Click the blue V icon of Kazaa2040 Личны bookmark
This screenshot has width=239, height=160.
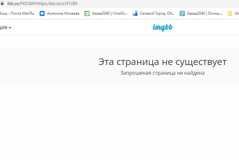[182, 13]
